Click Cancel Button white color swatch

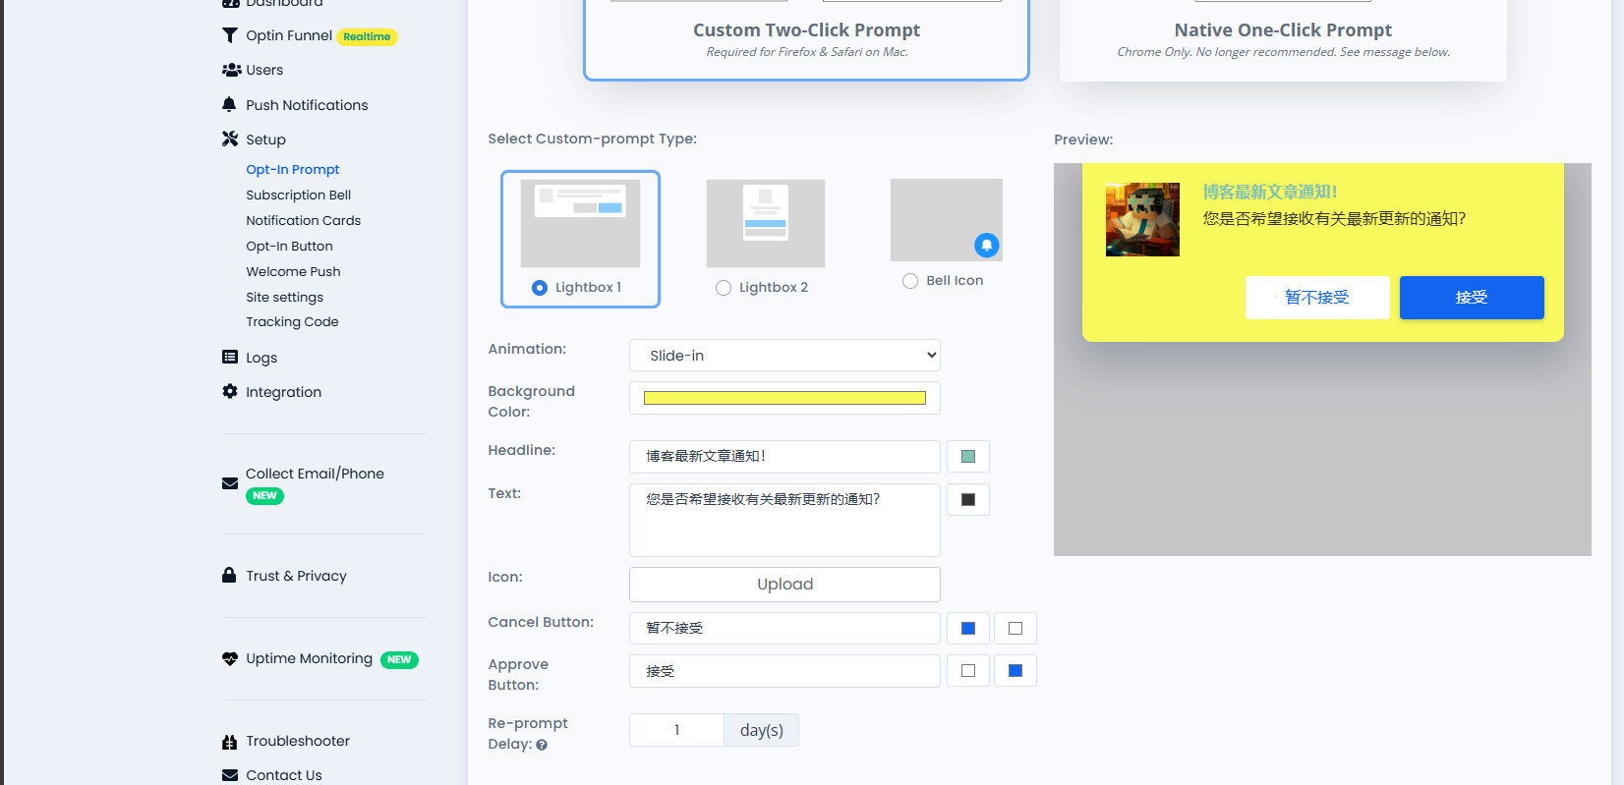click(1015, 629)
